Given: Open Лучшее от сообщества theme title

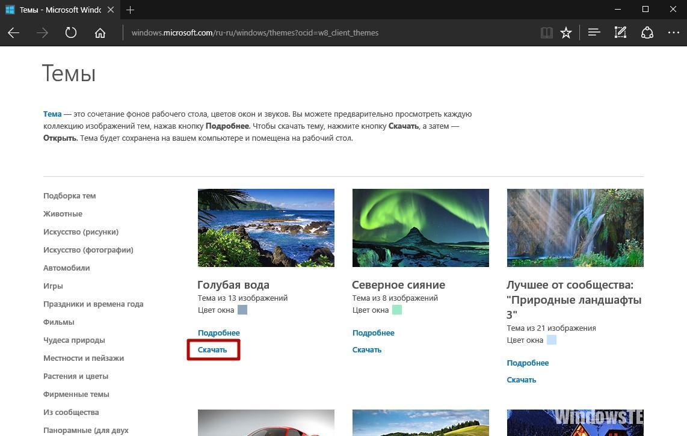Looking at the screenshot, I should click(x=574, y=299).
